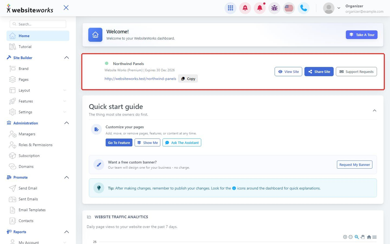Zoom in on the traffic analytics chart
This screenshot has height=244, width=390.
click(x=345, y=237)
